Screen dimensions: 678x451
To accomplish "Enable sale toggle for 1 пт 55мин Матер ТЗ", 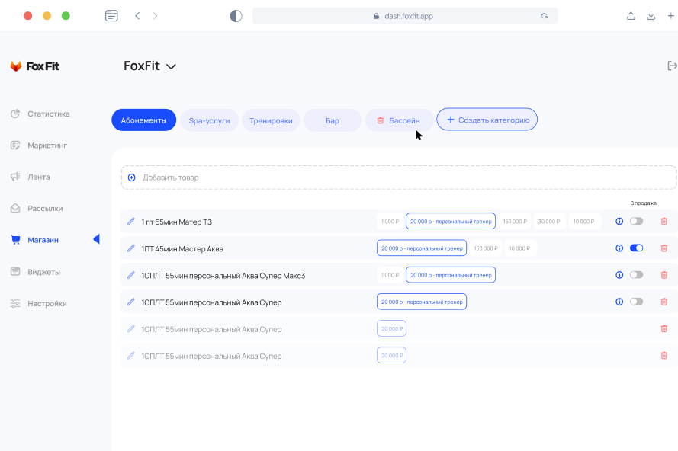I will pyautogui.click(x=637, y=221).
